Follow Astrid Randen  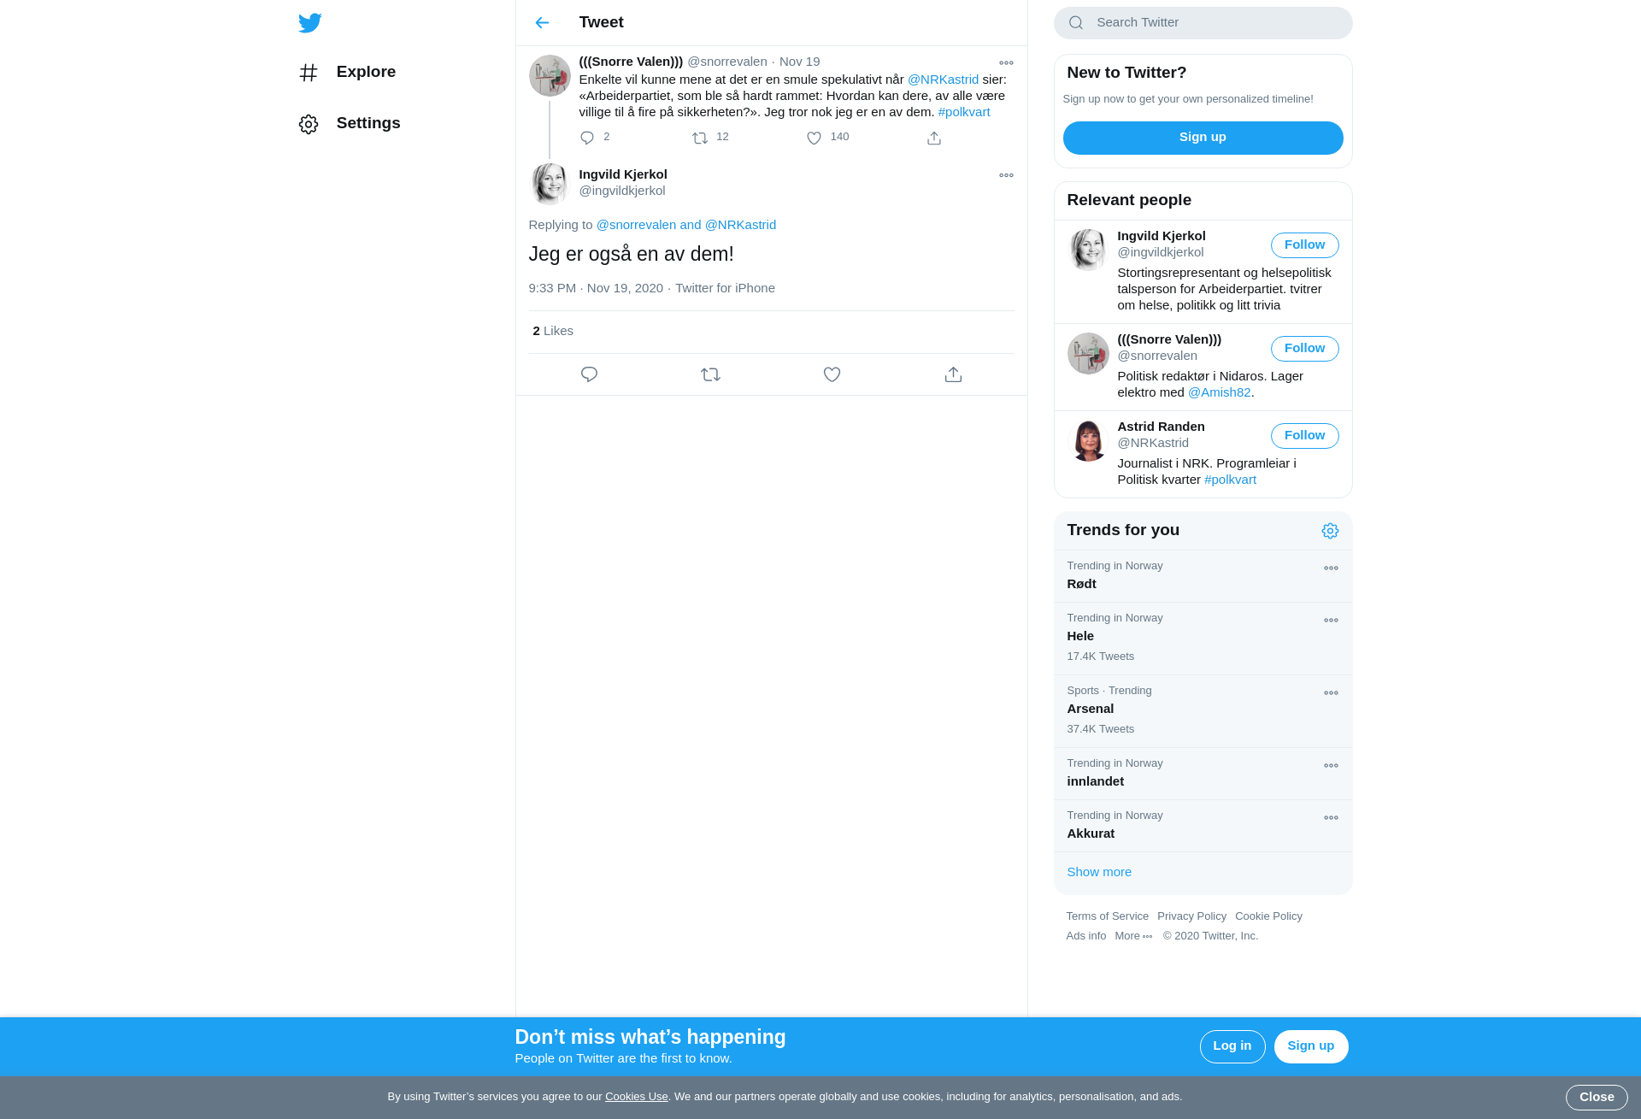pyautogui.click(x=1304, y=436)
